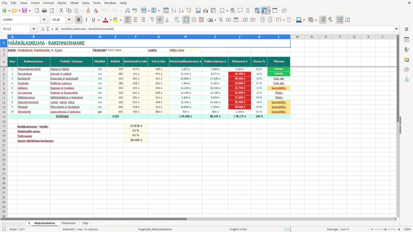Align cell text right
Image resolution: width=413 pixels, height=232 pixels.
pos(143,20)
